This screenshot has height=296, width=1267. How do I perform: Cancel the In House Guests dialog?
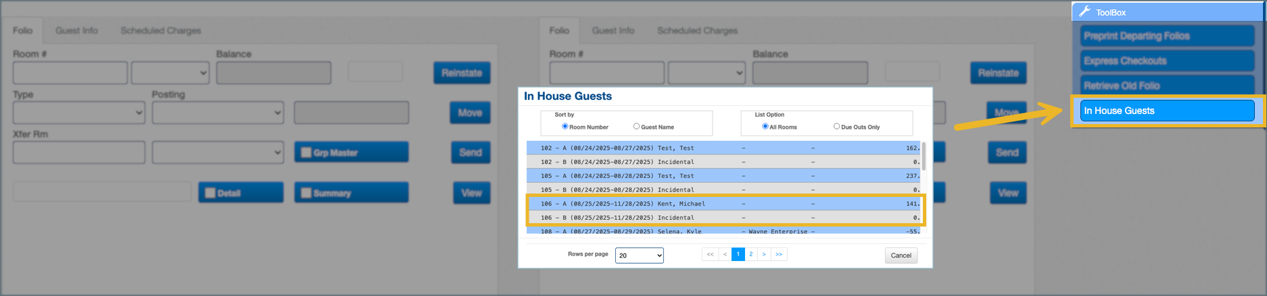901,255
